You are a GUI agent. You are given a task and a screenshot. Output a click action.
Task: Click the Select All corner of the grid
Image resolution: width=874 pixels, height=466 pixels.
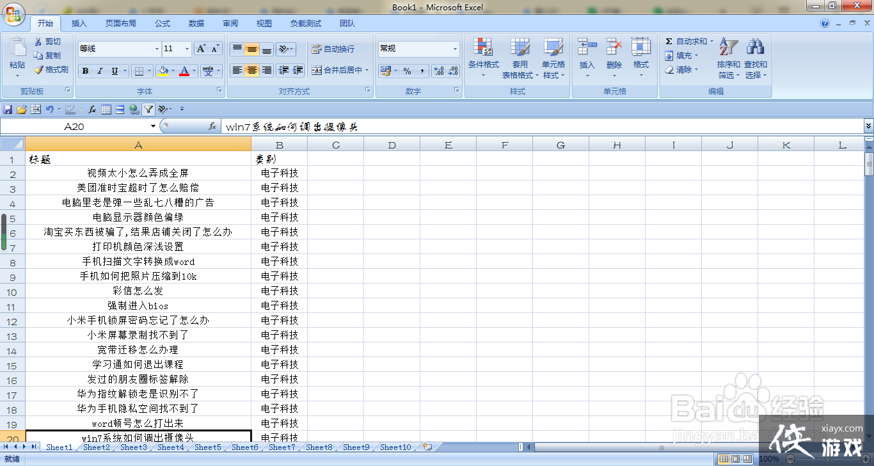tap(13, 145)
